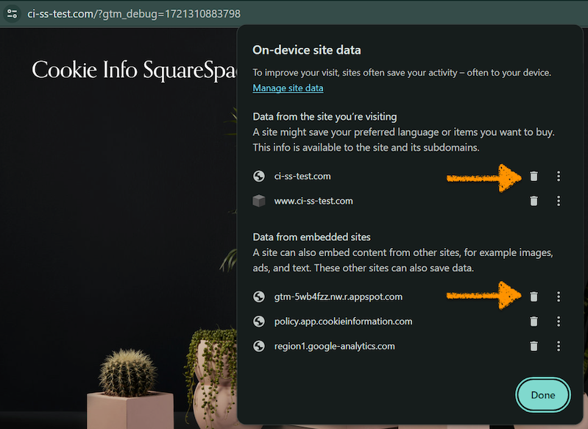Click the URL text in the address bar

point(134,14)
